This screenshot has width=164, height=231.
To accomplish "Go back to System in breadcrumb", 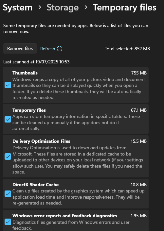I will (18, 8).
